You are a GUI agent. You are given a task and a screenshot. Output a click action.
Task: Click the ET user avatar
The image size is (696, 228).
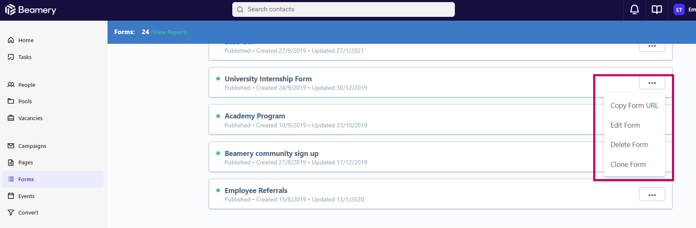[x=679, y=10]
